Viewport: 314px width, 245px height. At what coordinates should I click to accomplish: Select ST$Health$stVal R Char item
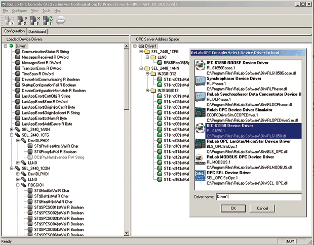tap(54, 202)
